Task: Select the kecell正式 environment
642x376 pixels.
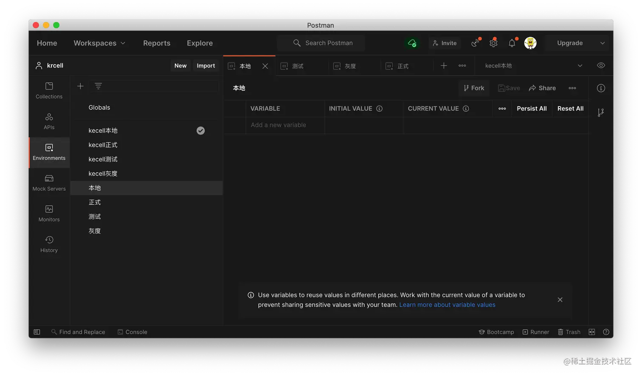Action: 146,145
